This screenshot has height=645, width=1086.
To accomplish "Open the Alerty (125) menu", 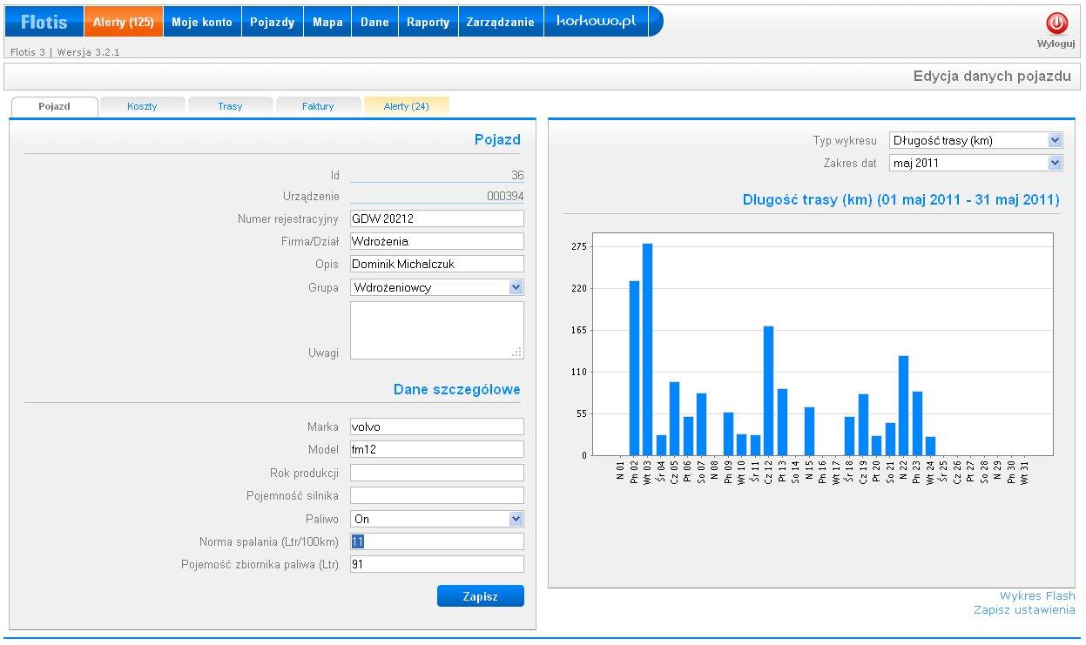I will coord(124,22).
